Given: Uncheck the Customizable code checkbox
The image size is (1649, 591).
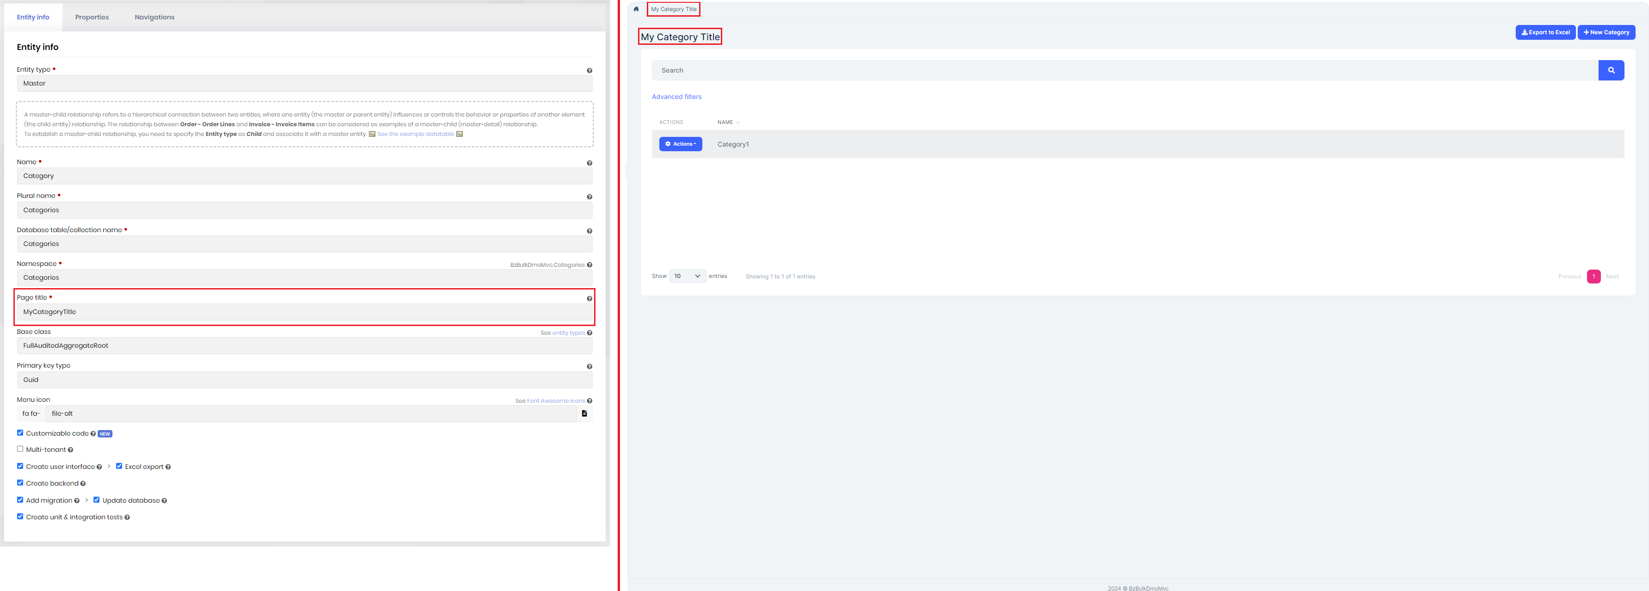Looking at the screenshot, I should point(20,433).
